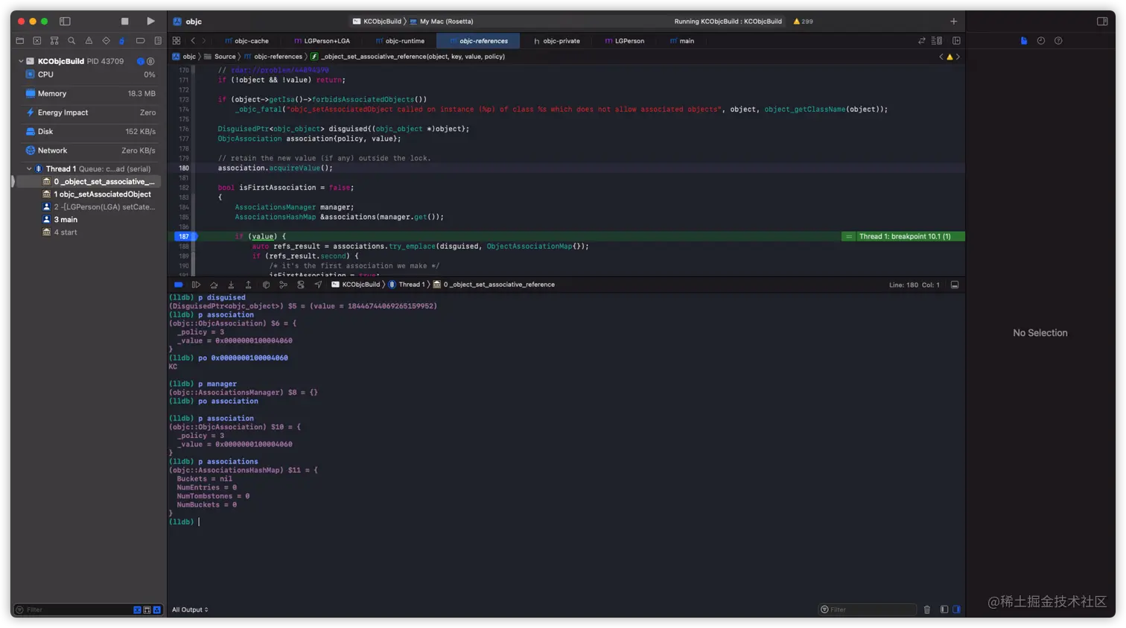Viewport: 1126px width, 628px height.
Task: Collapse the Thread 1 disclosure triangle
Action: point(29,169)
